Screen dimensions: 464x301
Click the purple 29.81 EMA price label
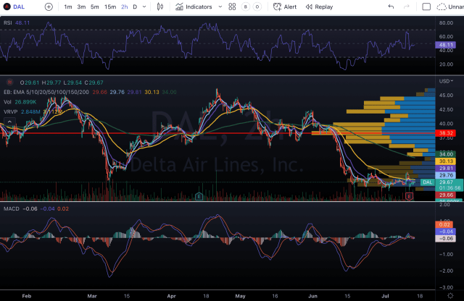click(446, 169)
